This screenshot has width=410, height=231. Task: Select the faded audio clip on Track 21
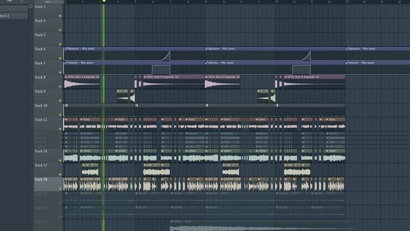point(261,225)
